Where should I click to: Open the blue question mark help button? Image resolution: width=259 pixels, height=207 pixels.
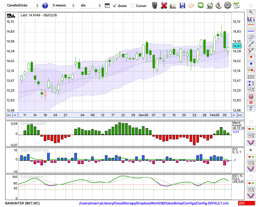click(45, 6)
